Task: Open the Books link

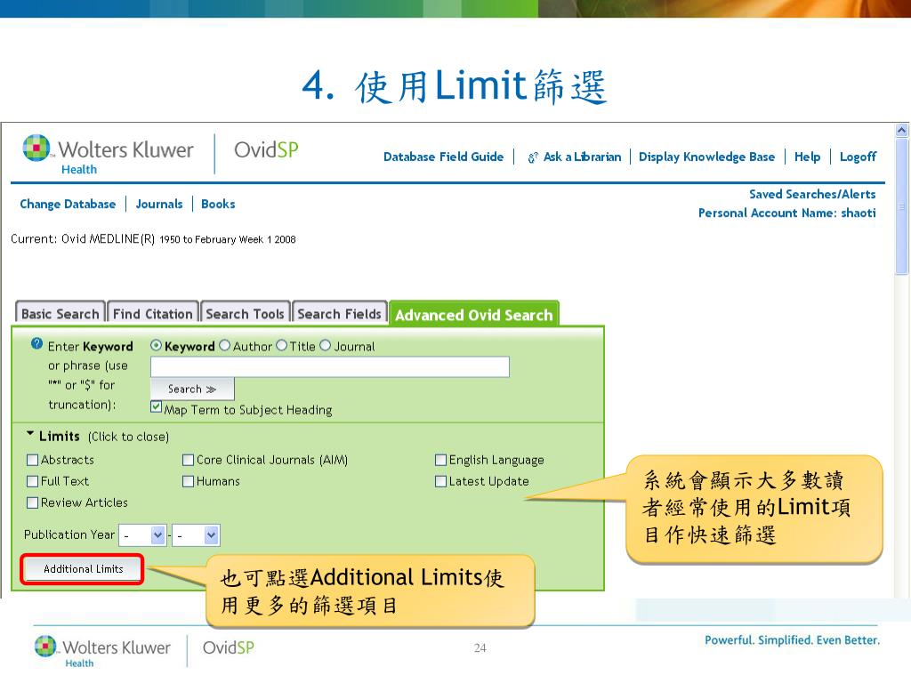Action: click(x=218, y=205)
